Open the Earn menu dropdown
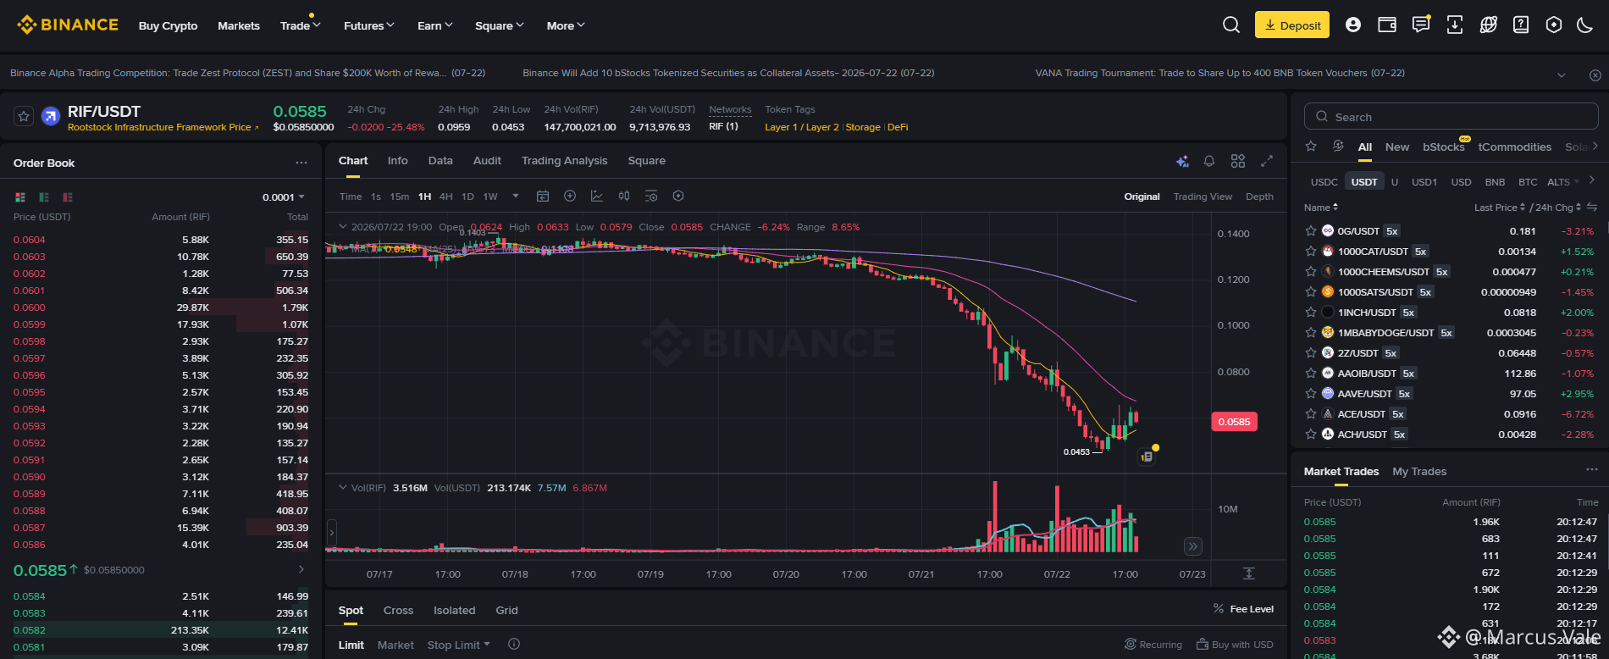This screenshot has height=659, width=1609. pos(435,25)
